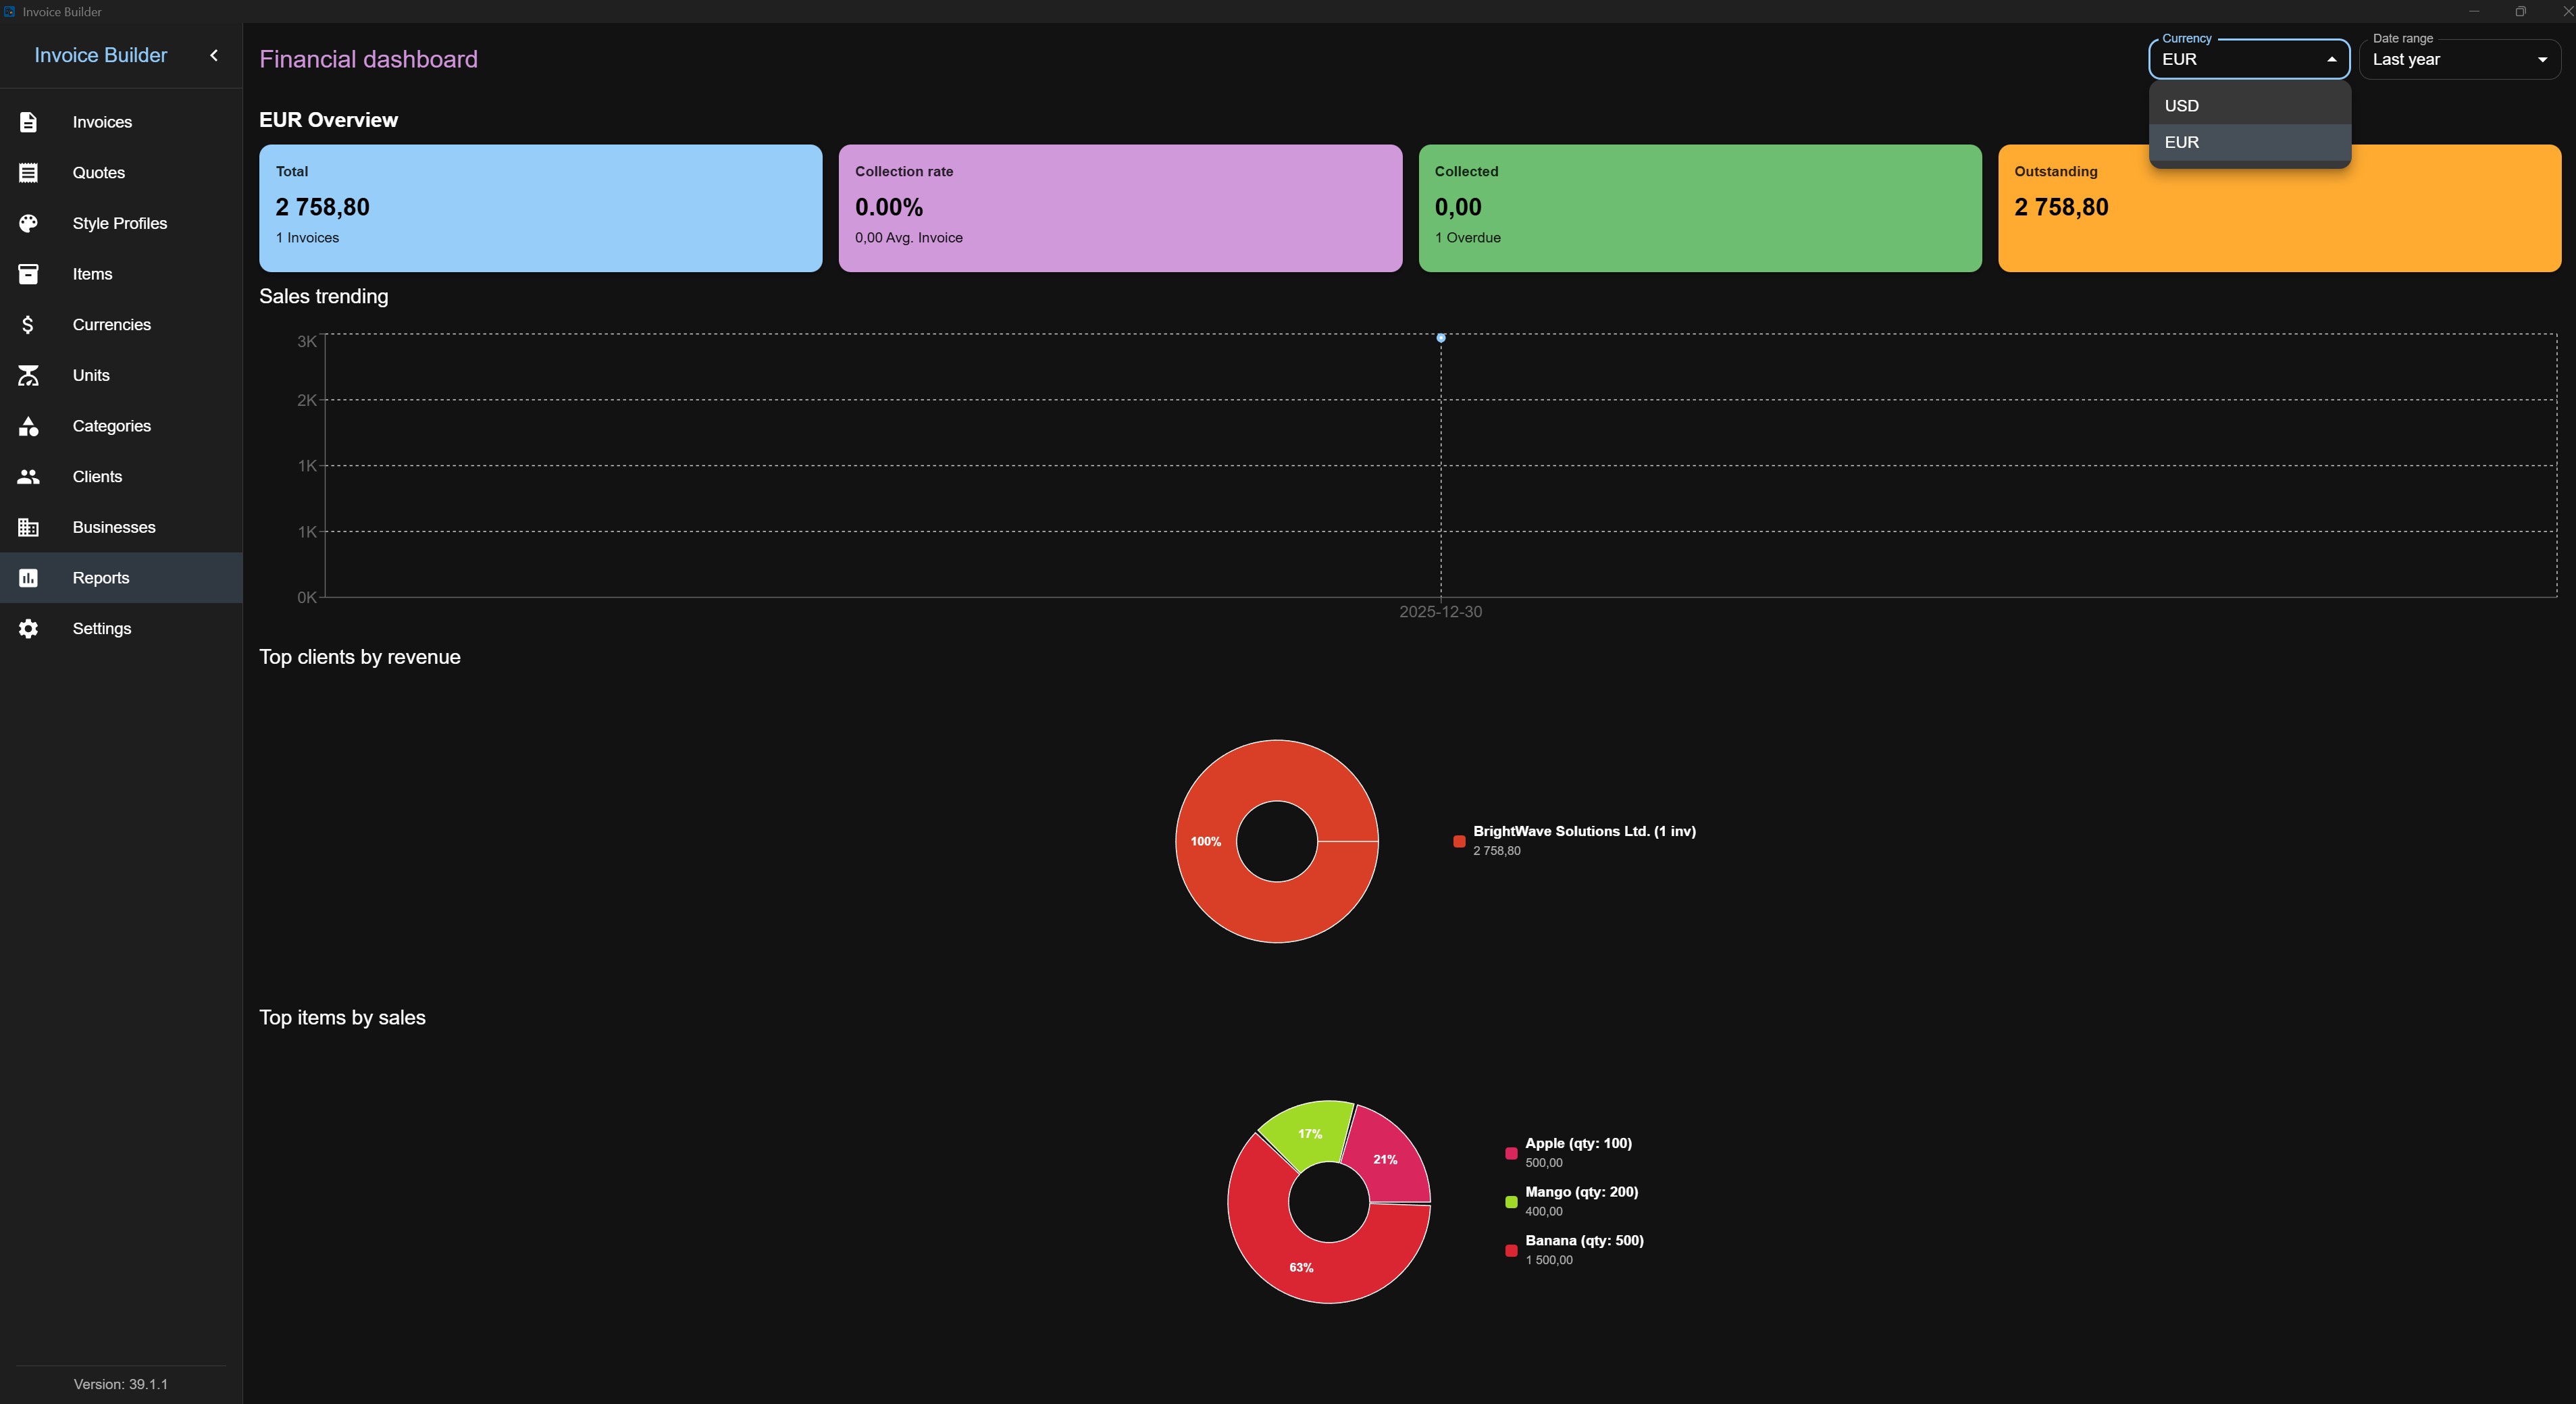Select the Quotes list icon
2576x1404 pixels.
28,172
